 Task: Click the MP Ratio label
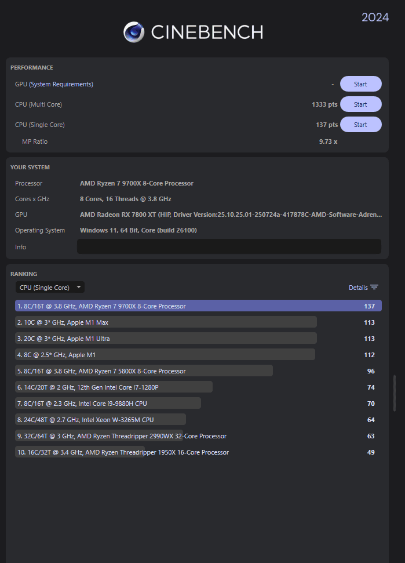35,141
